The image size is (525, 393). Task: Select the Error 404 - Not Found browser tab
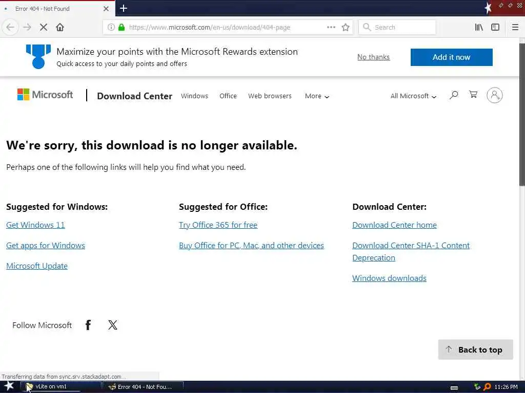57,9
